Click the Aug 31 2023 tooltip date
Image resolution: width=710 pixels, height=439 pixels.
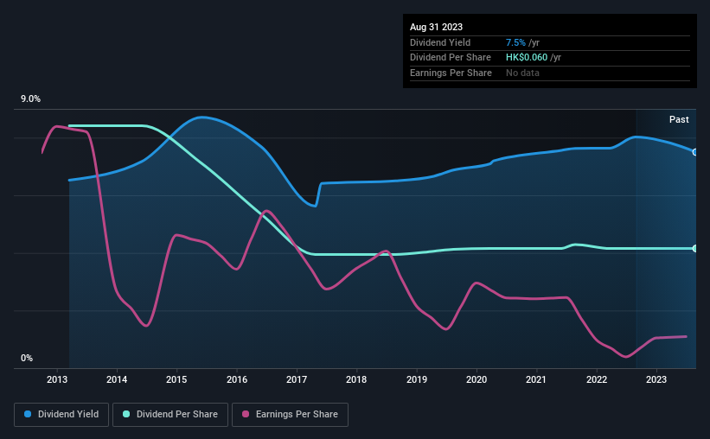436,27
